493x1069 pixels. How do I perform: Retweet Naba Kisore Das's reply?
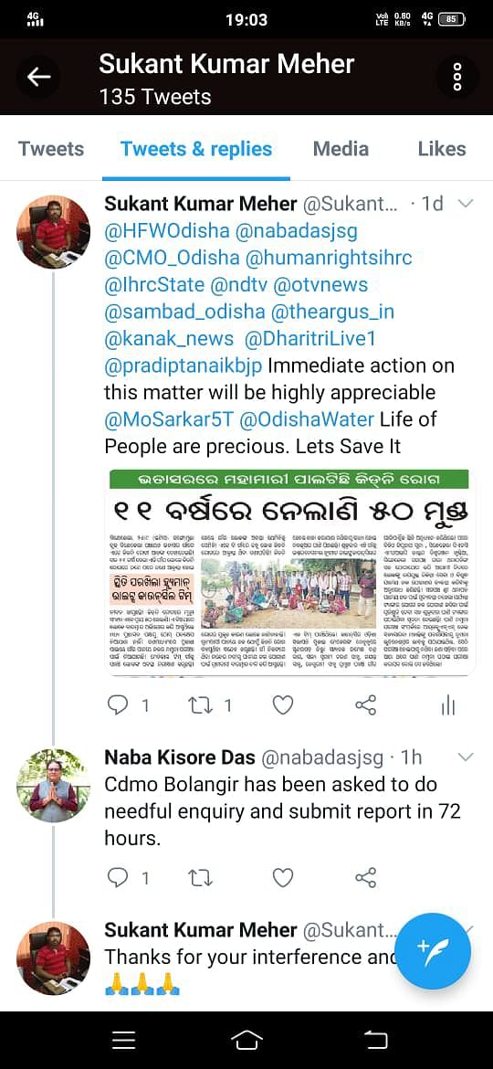click(x=202, y=878)
